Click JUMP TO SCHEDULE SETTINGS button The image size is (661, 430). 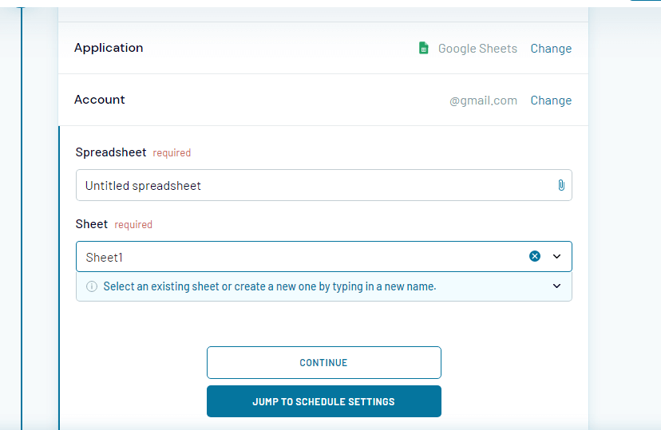coord(323,401)
